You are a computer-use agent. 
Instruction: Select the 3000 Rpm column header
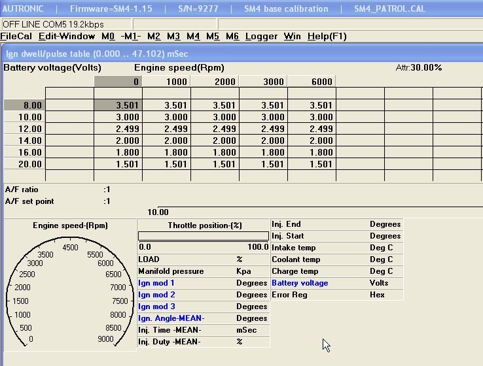263,82
